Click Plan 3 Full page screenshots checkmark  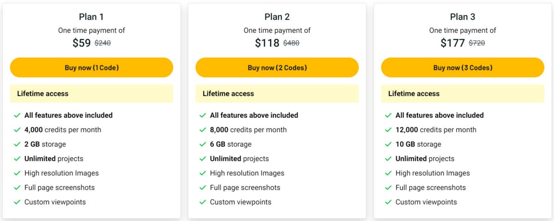388,188
